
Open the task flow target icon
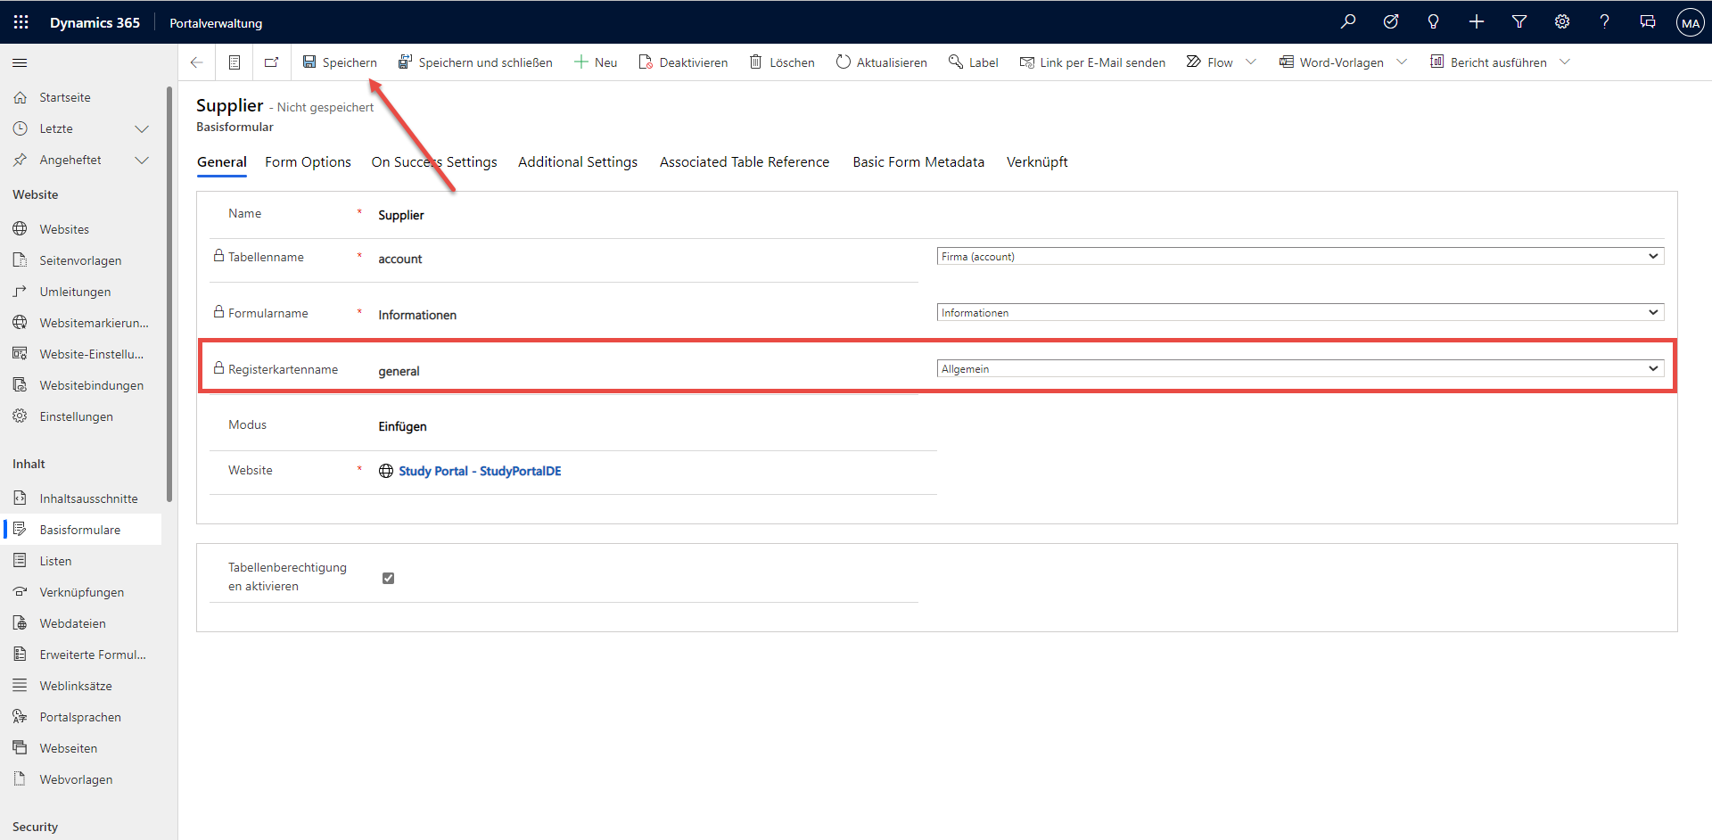1391,22
